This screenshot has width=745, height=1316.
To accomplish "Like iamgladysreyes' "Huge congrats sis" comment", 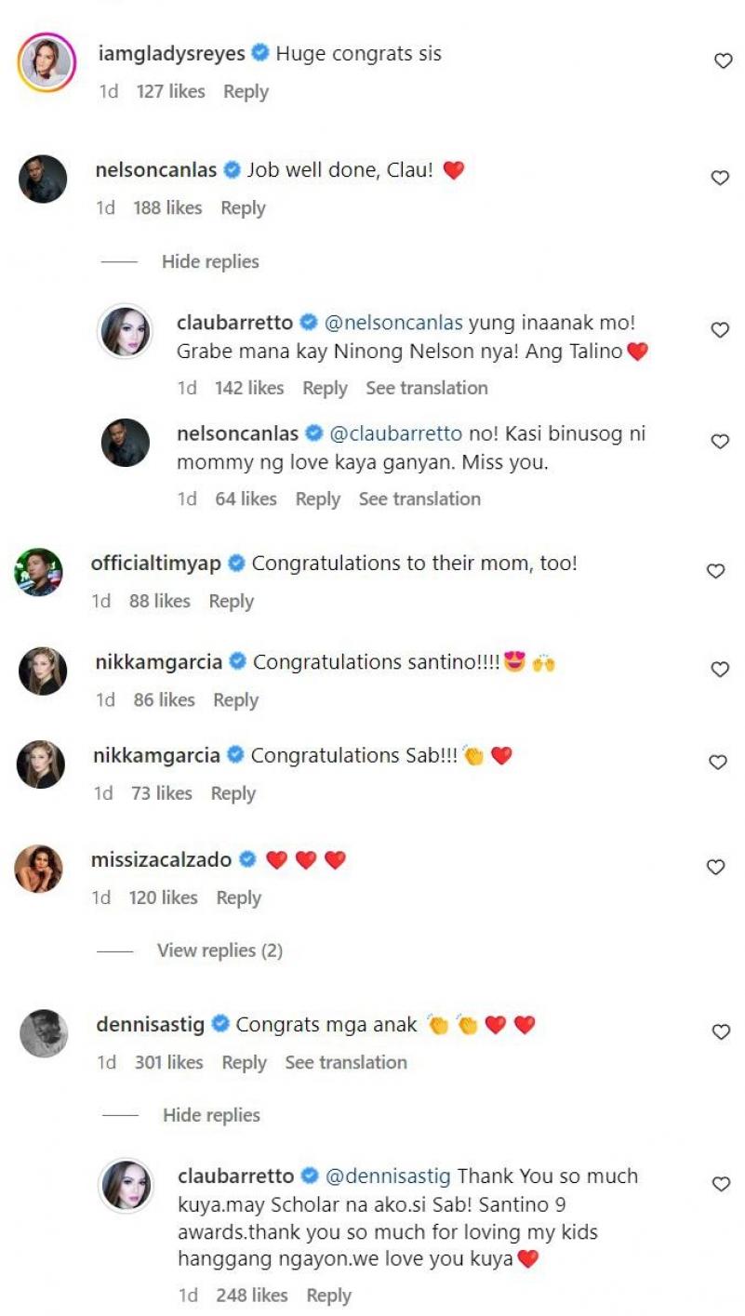I will pyautogui.click(x=723, y=61).
